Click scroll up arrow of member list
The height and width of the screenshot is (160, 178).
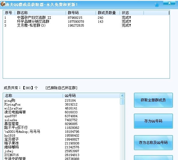(122, 96)
